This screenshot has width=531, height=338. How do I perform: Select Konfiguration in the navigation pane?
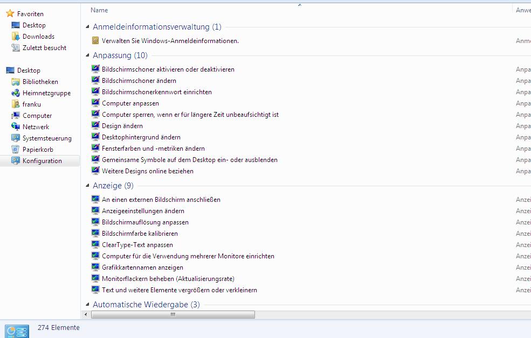(42, 161)
